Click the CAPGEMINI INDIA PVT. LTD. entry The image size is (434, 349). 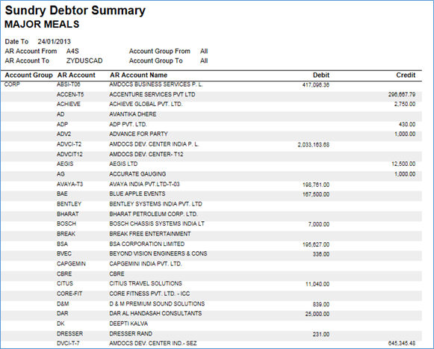tap(146, 264)
